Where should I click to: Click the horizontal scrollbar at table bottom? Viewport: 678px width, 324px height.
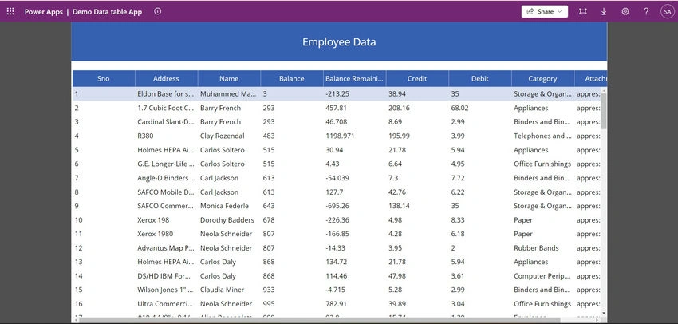[337, 320]
